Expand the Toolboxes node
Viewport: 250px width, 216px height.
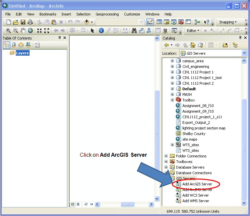166,161
